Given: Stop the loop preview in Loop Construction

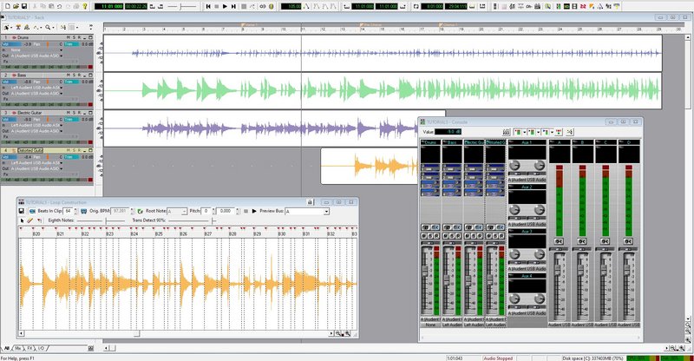Looking at the screenshot, I should click(x=246, y=211).
